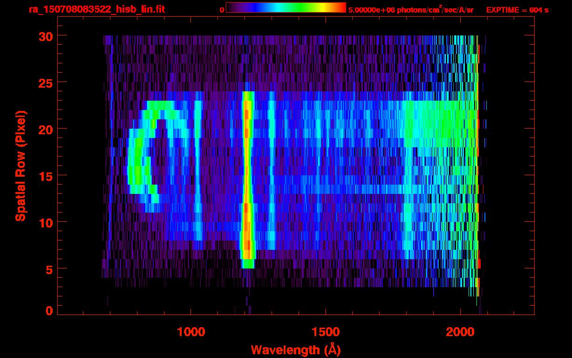Viewport: 572px width, 358px height.
Task: Click the 5.00000e+06 photons intensity label
Action: (x=410, y=10)
